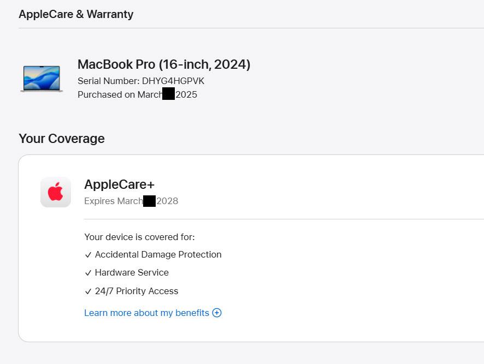Click the 24/7 Priority Access label
The width and height of the screenshot is (484, 364).
pos(137,291)
